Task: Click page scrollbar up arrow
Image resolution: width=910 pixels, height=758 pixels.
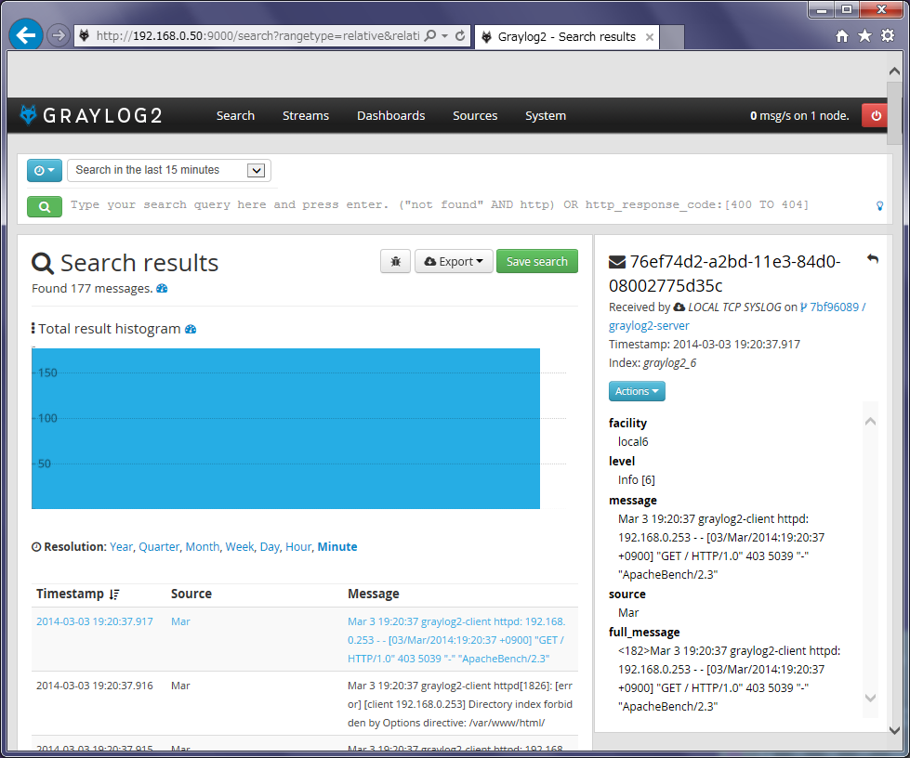Action: pyautogui.click(x=894, y=72)
